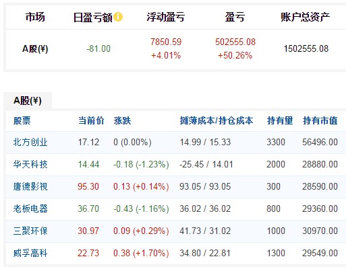The height and width of the screenshot is (267, 346).
Task: Open the 老板电器 stock link
Action: pyautogui.click(x=30, y=208)
